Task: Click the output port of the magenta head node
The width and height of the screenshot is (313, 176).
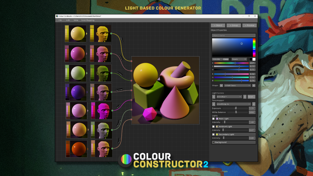Action: click(112, 111)
